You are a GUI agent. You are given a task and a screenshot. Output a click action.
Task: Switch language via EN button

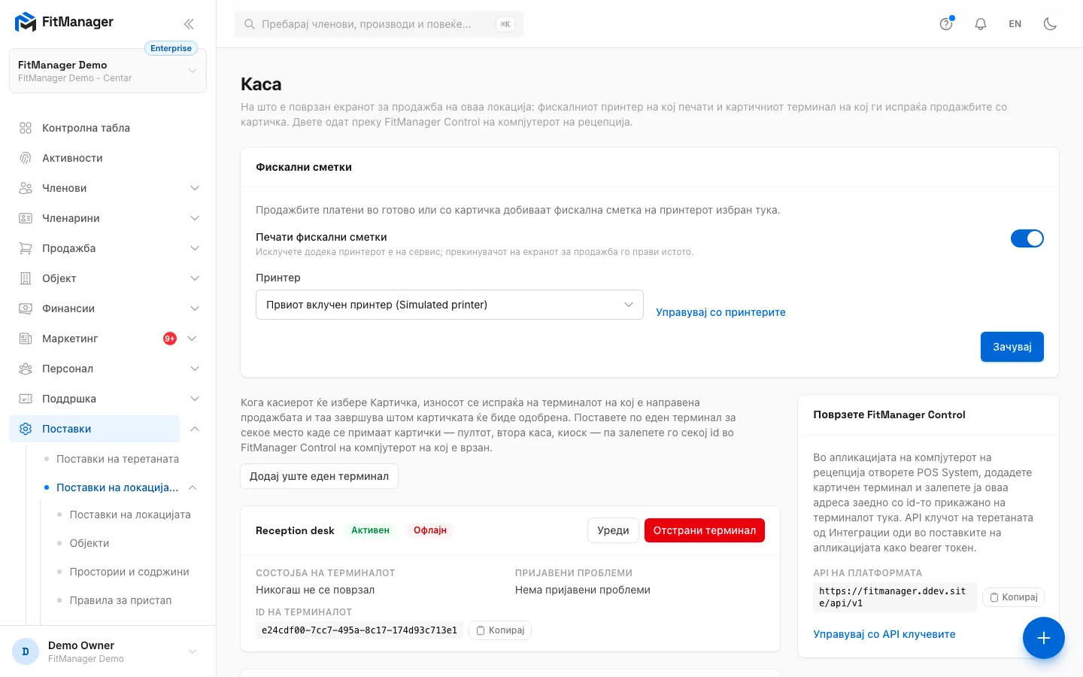pyautogui.click(x=1015, y=24)
